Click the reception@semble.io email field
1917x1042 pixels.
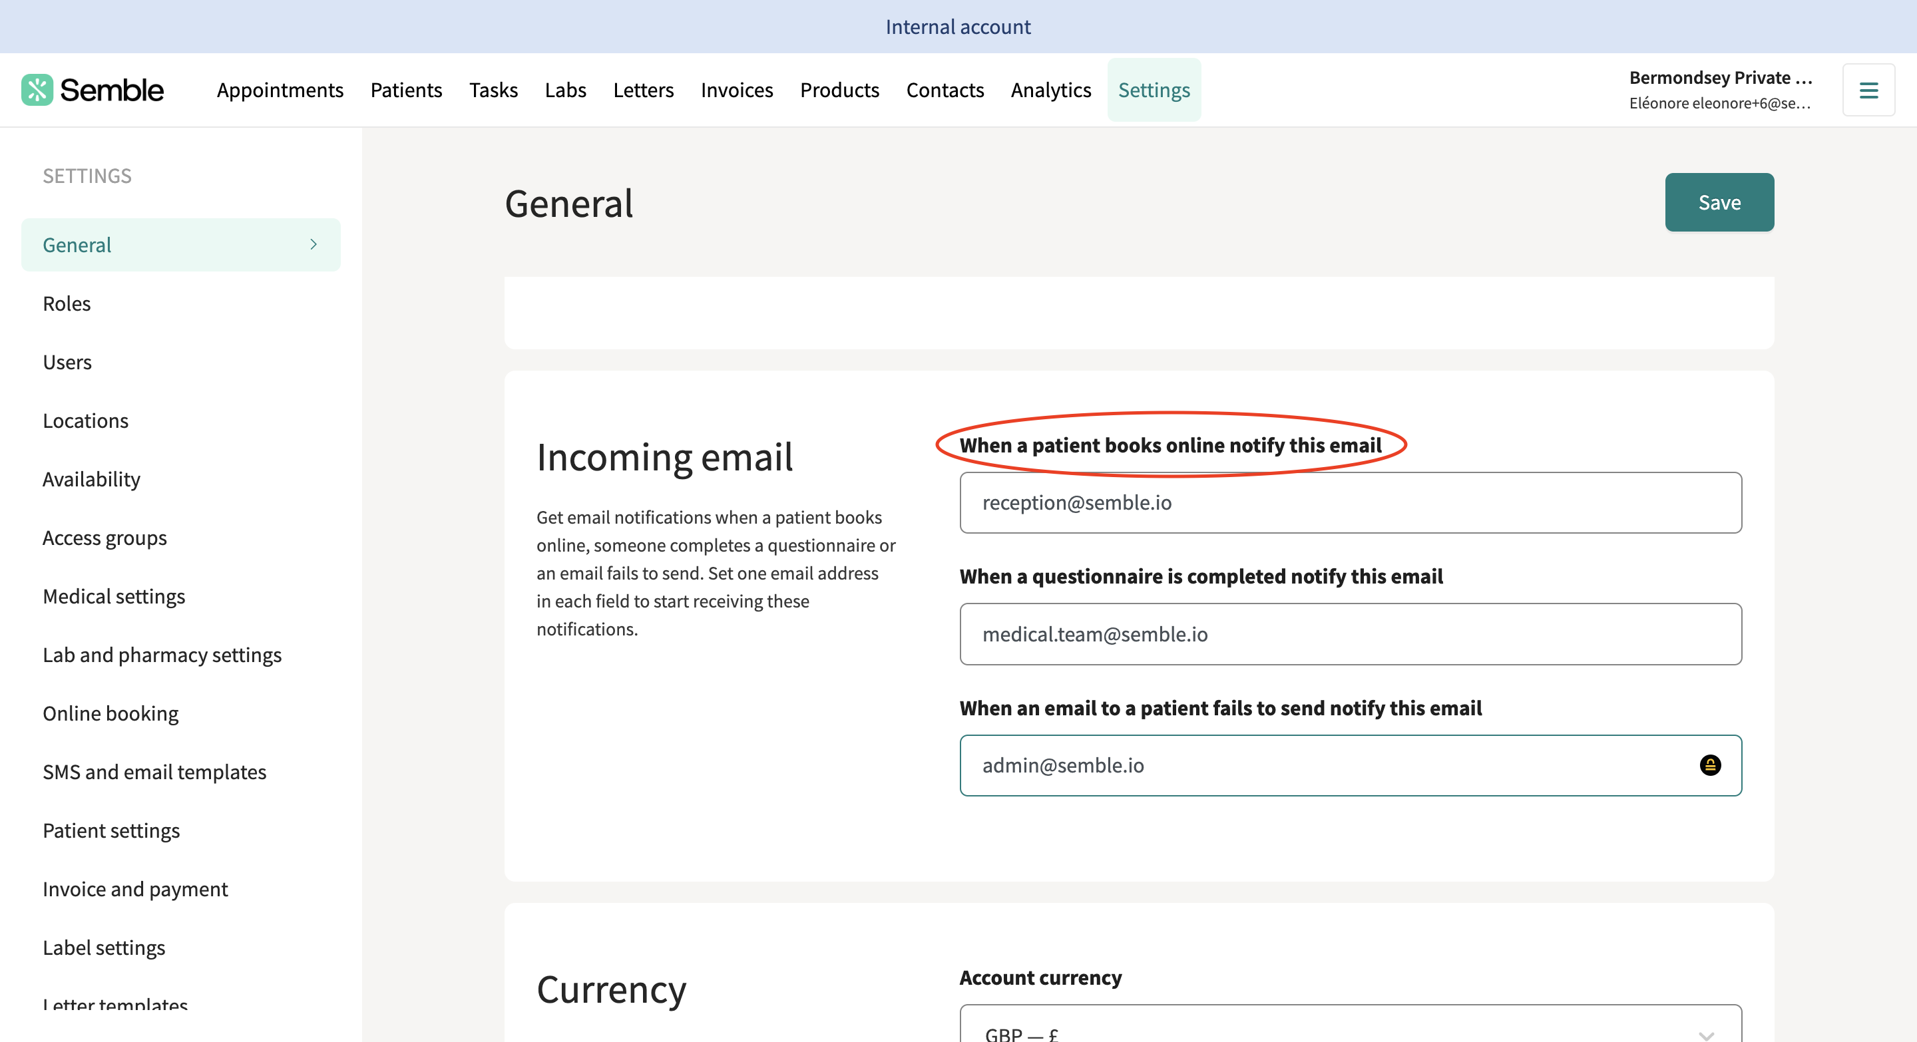(x=1350, y=503)
